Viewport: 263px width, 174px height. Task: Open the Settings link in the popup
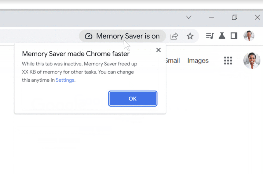pyautogui.click(x=65, y=80)
